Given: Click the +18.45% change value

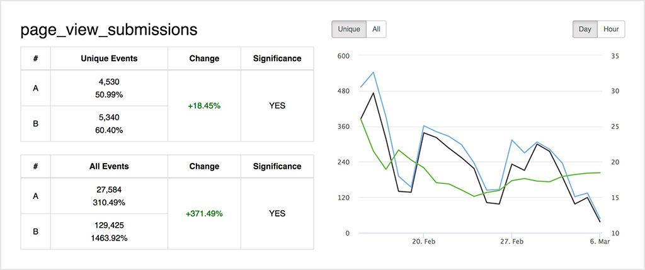Looking at the screenshot, I should pos(204,106).
